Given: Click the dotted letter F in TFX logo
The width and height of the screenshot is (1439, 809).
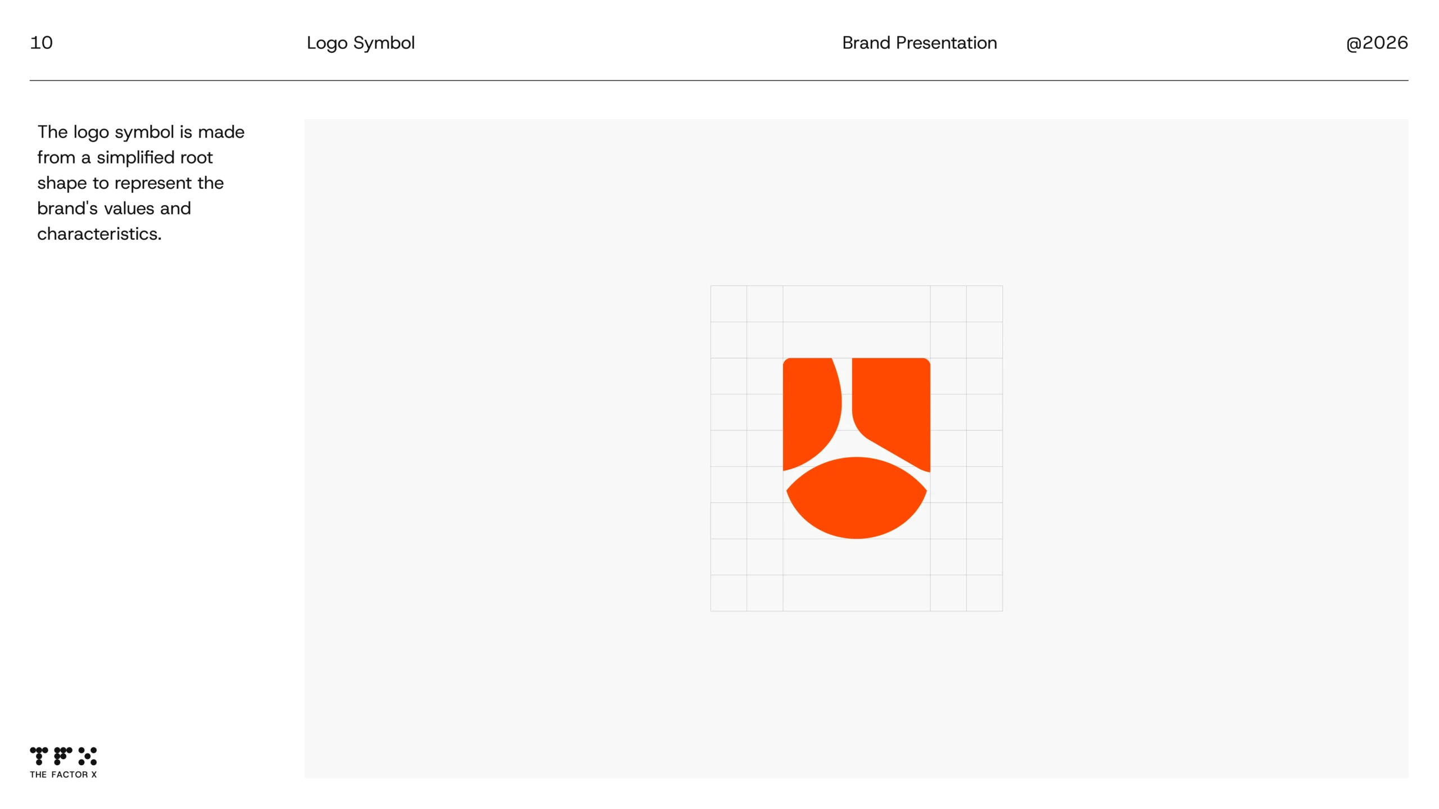Looking at the screenshot, I should 63,756.
